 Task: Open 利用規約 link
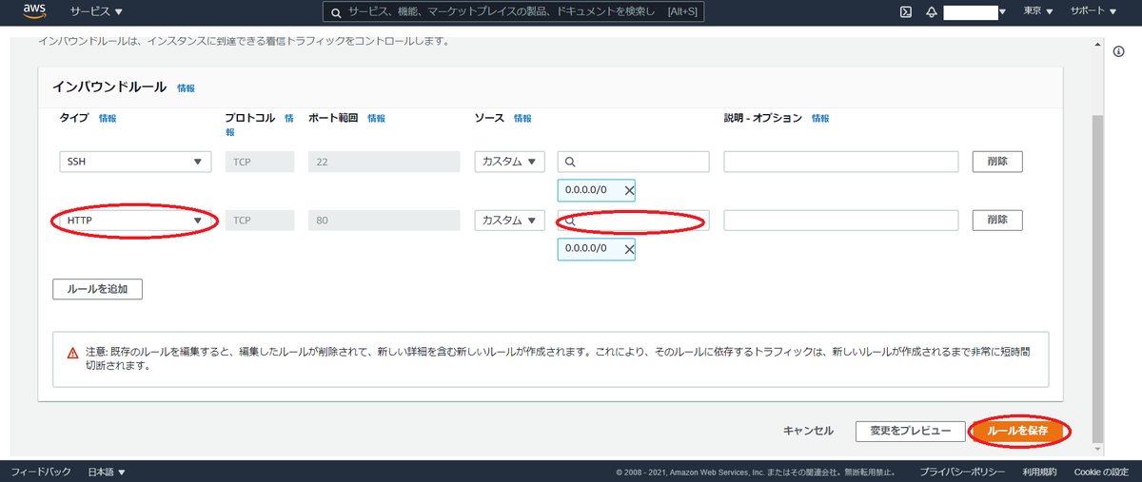[x=1039, y=472]
